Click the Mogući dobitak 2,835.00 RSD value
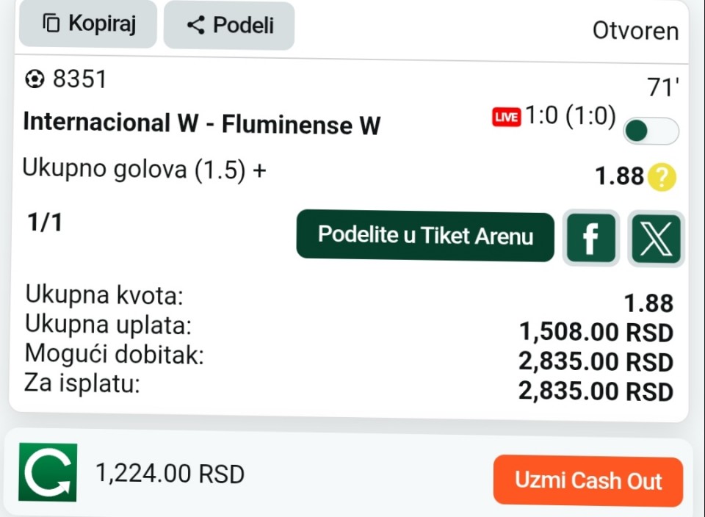The height and width of the screenshot is (517, 705). pyautogui.click(x=596, y=361)
